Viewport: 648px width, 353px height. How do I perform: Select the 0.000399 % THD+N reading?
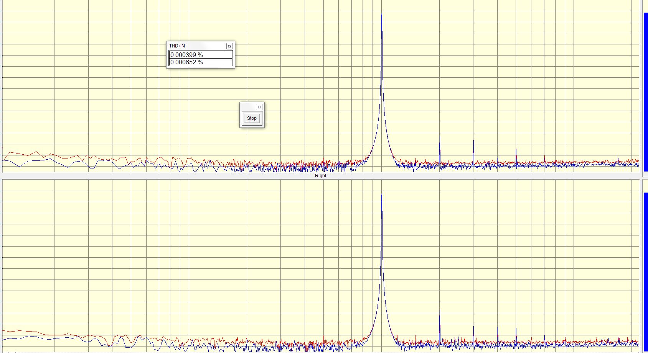coord(201,55)
